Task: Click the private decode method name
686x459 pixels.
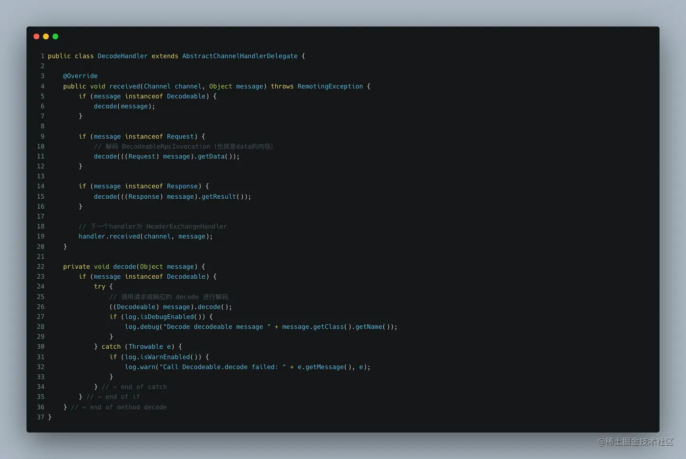Action: point(124,266)
